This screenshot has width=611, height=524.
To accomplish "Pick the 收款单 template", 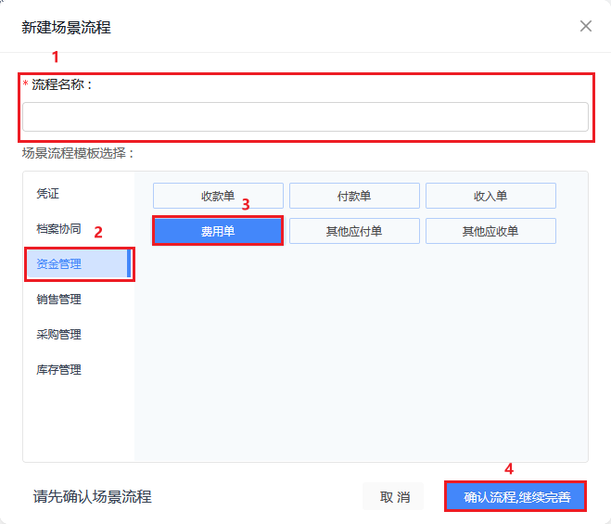I will pos(218,196).
